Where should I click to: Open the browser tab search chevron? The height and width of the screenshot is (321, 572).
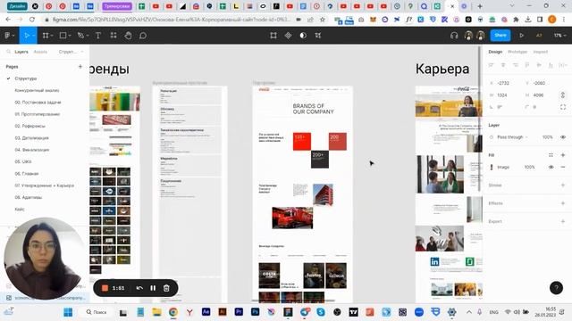(512, 6)
